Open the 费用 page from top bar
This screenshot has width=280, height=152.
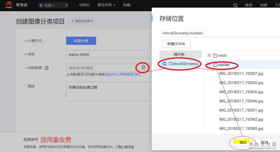coord(249,5)
